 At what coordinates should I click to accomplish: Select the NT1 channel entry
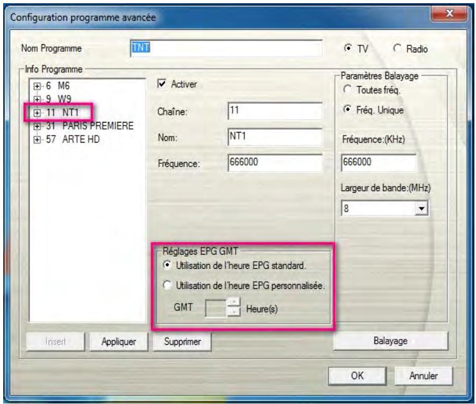click(62, 112)
